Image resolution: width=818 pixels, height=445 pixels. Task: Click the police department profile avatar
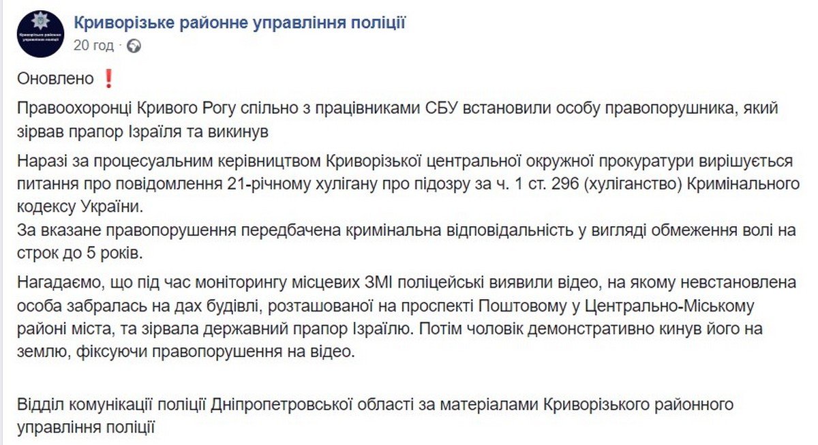click(40, 33)
